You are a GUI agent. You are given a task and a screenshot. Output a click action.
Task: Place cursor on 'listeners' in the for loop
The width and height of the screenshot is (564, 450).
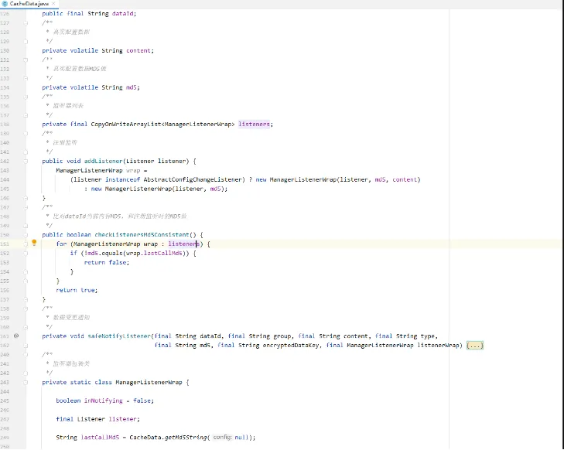183,244
